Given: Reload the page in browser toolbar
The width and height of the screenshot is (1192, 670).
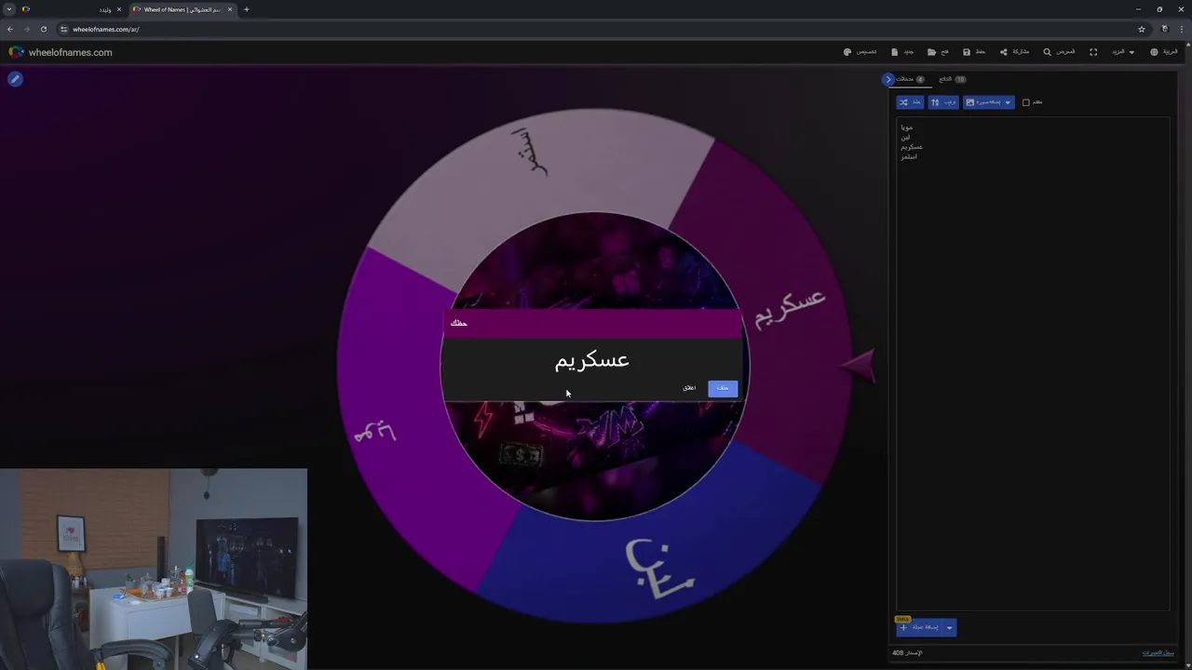Looking at the screenshot, I should point(44,29).
